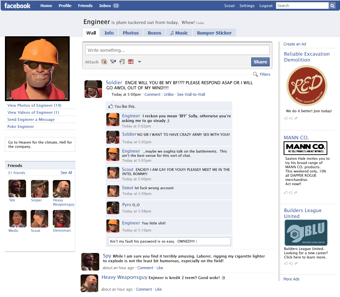Open View Videos of Engineer (1)
The height and width of the screenshot is (297, 340).
33,112
